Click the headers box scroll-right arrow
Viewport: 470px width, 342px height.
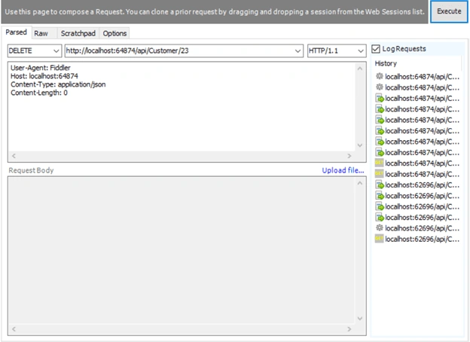pyautogui.click(x=349, y=156)
